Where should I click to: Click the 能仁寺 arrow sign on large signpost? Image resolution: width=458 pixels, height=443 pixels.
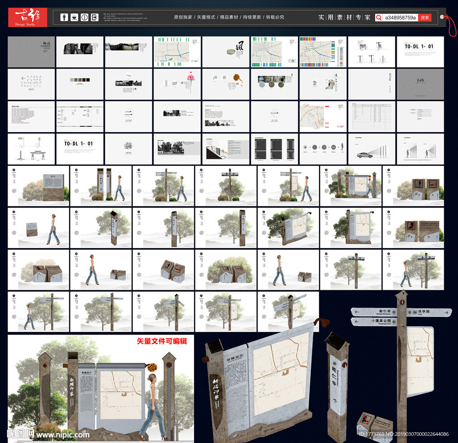(374, 312)
